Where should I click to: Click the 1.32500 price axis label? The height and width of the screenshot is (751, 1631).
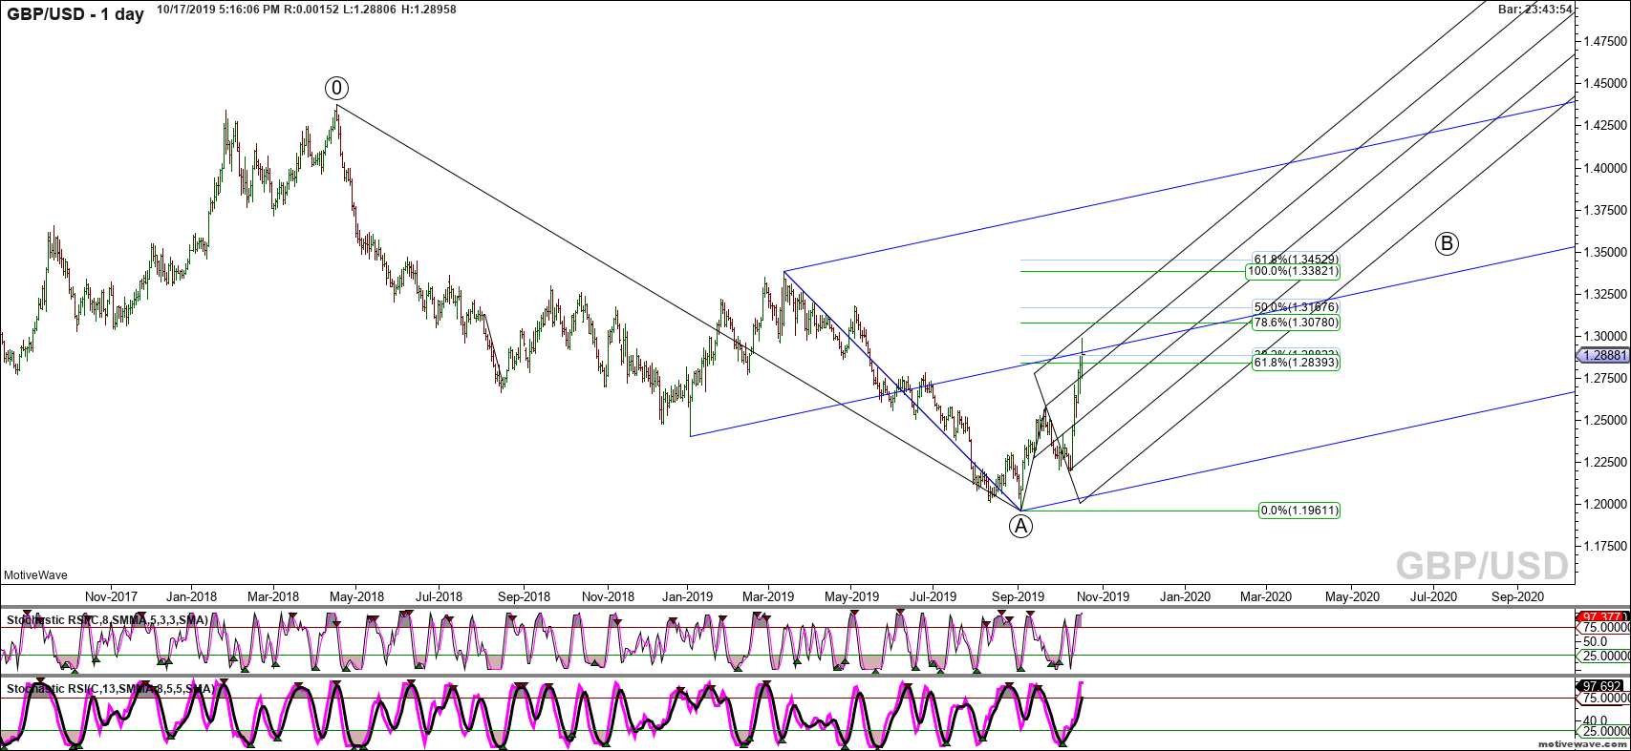1604,294
